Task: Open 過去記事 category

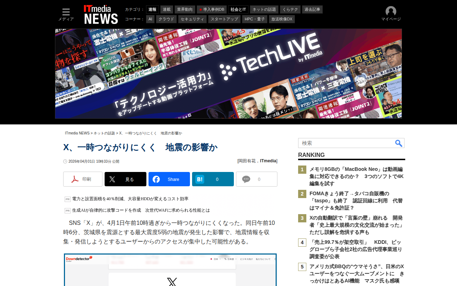Action: pyautogui.click(x=312, y=9)
